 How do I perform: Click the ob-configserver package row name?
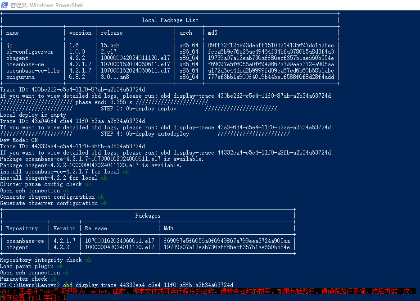coord(30,52)
